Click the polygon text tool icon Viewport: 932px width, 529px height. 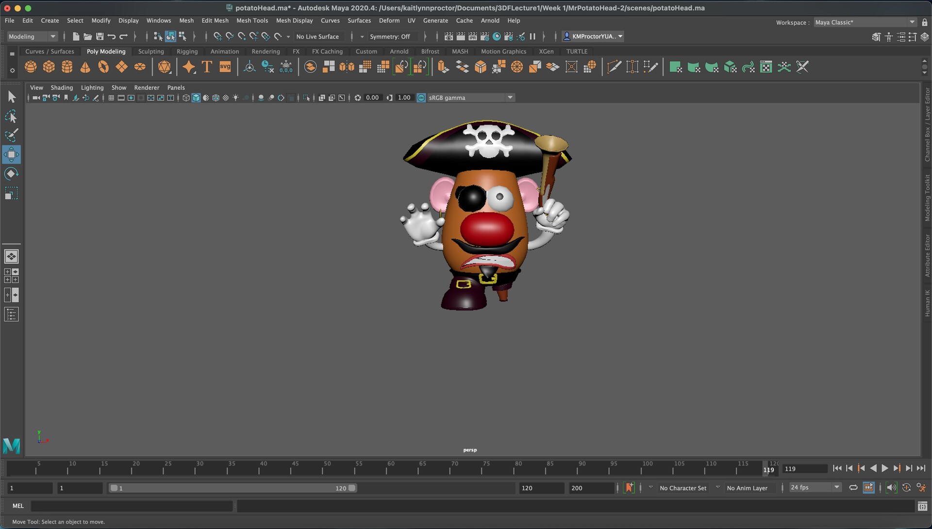(206, 66)
